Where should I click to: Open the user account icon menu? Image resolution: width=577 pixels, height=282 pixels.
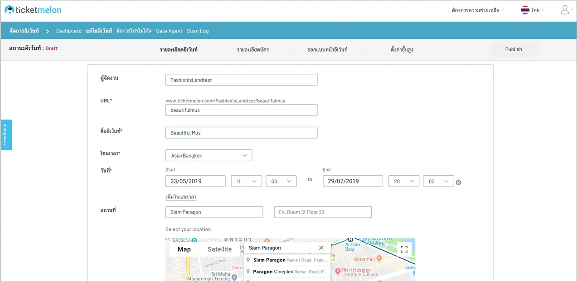pyautogui.click(x=565, y=10)
